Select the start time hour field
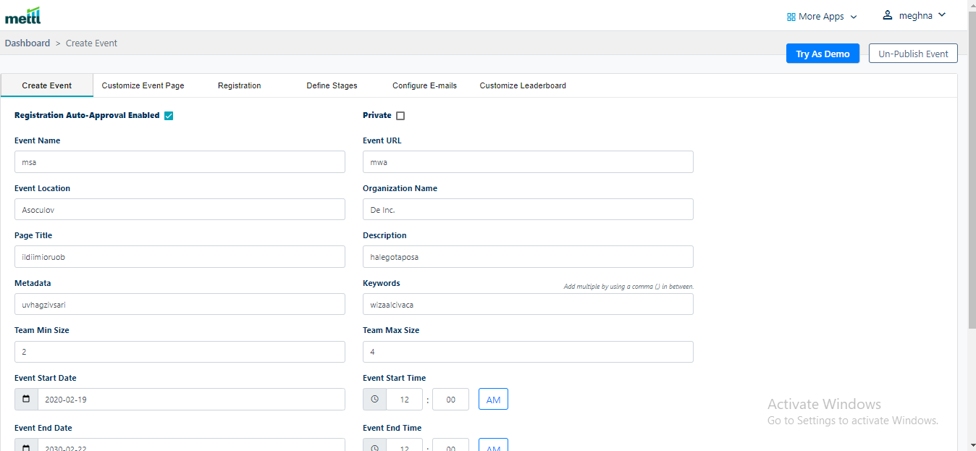 [405, 400]
